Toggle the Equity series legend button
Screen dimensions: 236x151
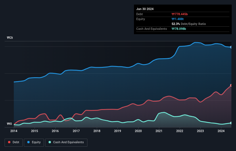click(x=34, y=142)
